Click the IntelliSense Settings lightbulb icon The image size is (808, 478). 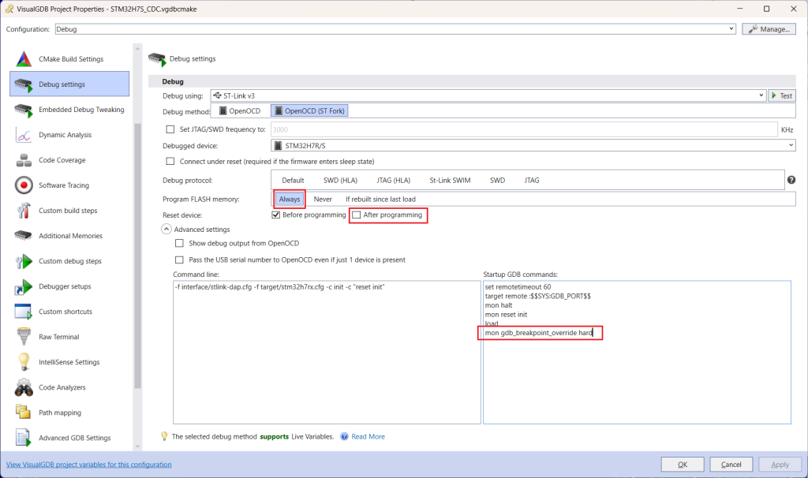24,362
